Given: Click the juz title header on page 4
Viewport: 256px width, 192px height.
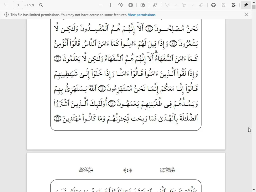Looking at the screenshot, I should [x=86, y=170].
